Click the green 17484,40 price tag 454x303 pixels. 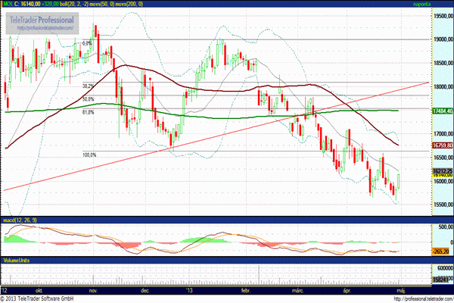[442, 111]
